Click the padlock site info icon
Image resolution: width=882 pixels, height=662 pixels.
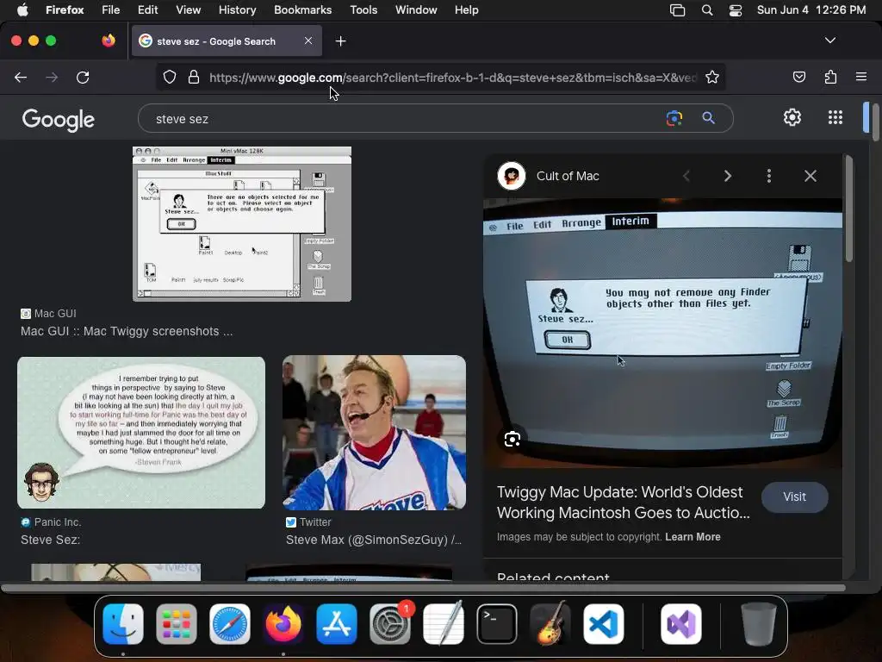pos(194,77)
